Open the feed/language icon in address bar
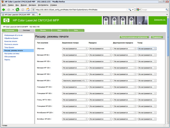Image resolution: width=170 pixels, height=128 pixels. click(130, 10)
